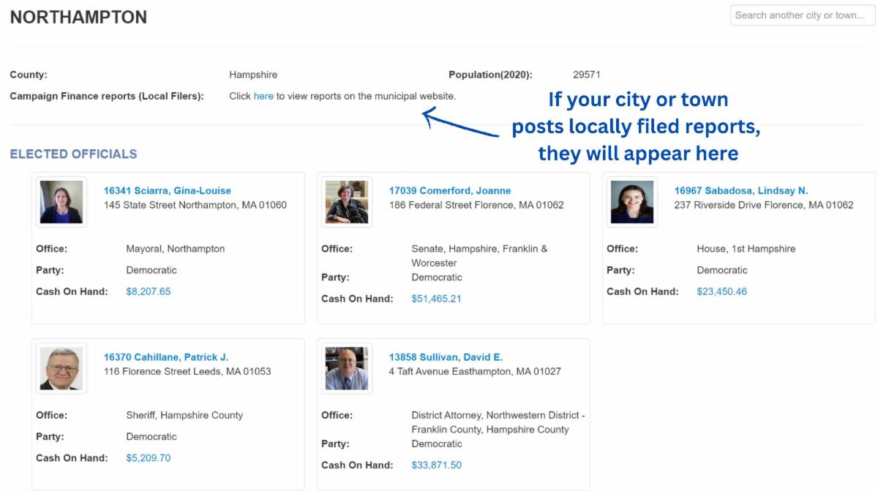Open Comerford's $51,465.21 cash on hand amount
The width and height of the screenshot is (878, 494).
pos(436,299)
